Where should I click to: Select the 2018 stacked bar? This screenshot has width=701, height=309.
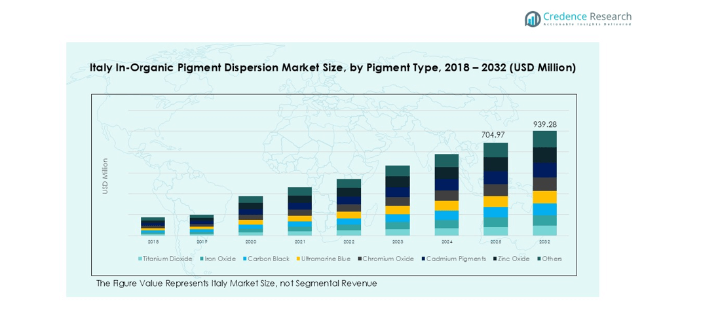tap(153, 227)
